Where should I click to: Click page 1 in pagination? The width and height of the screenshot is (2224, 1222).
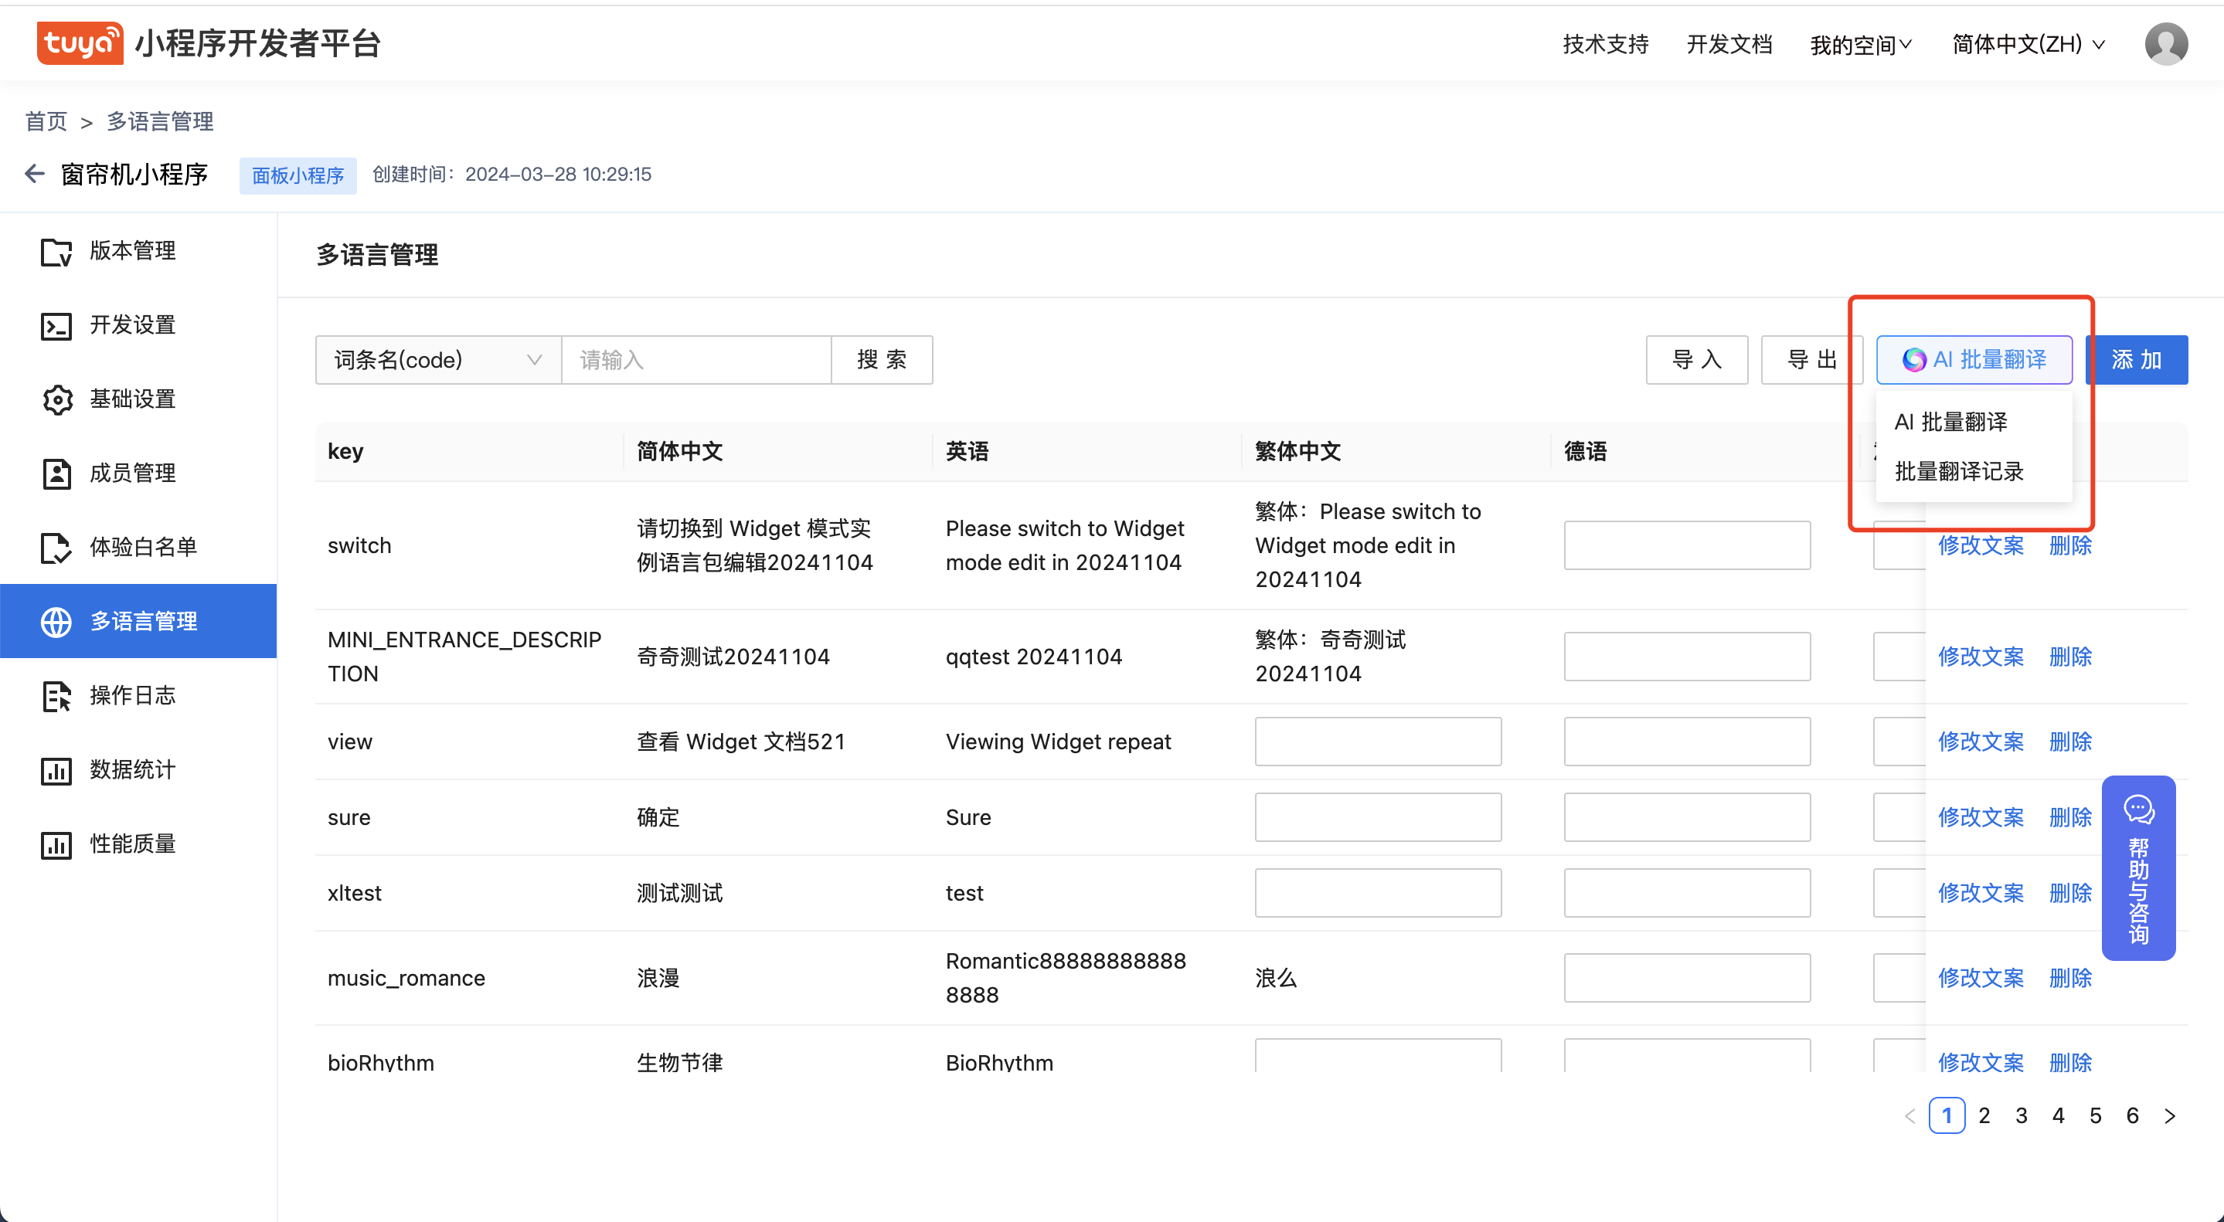tap(1947, 1116)
